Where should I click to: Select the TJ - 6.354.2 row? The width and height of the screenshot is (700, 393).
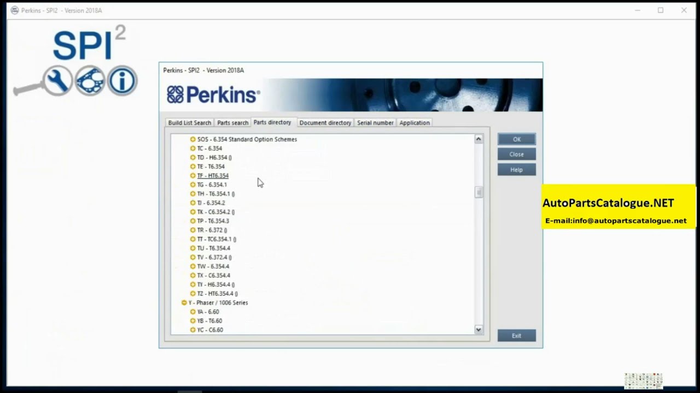[211, 203]
